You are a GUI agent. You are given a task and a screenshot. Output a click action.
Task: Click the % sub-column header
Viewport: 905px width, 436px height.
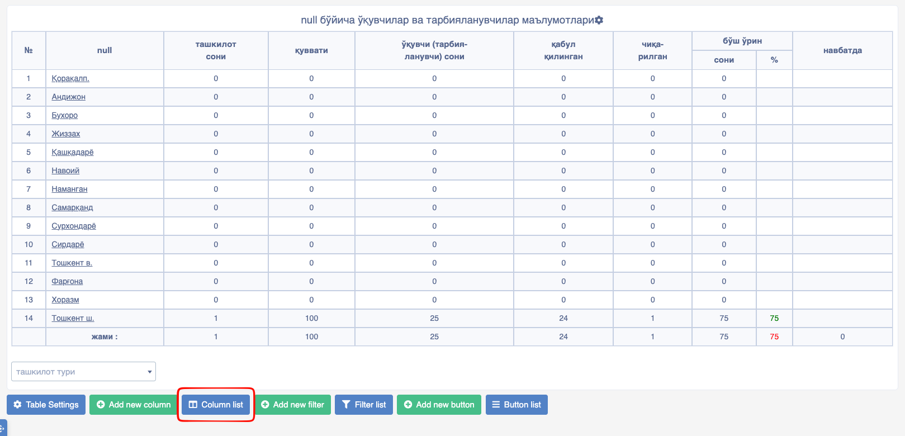coord(774,60)
